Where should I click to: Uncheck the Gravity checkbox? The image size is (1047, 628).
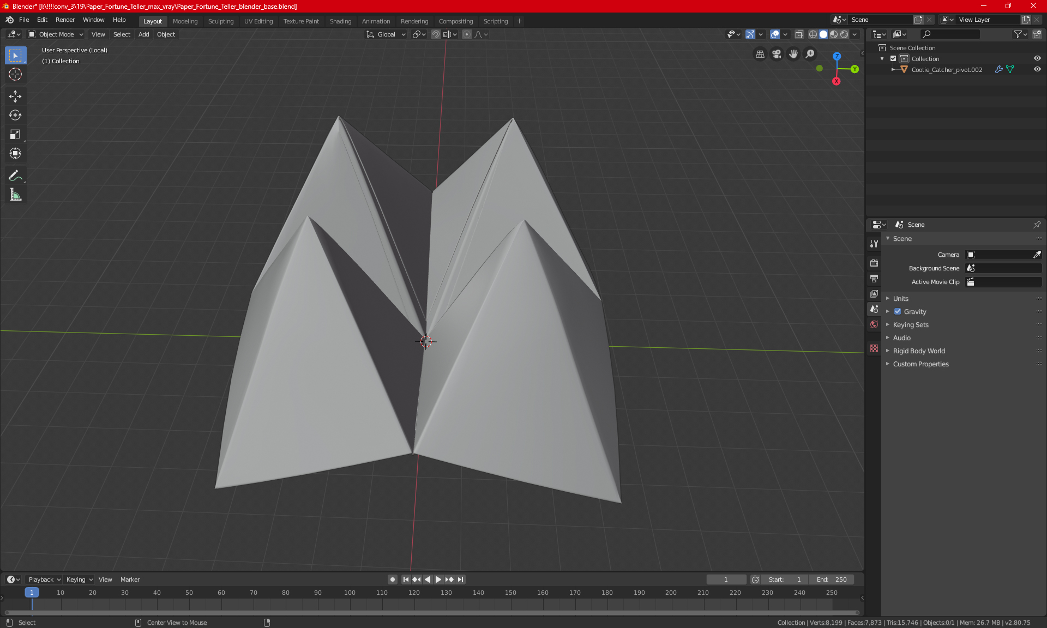point(898,312)
